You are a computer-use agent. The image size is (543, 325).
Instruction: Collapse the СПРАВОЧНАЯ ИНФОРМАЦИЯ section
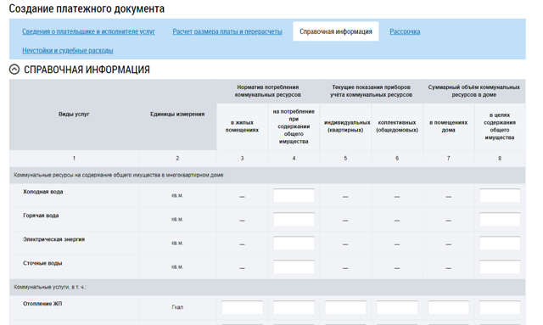pyautogui.click(x=14, y=70)
